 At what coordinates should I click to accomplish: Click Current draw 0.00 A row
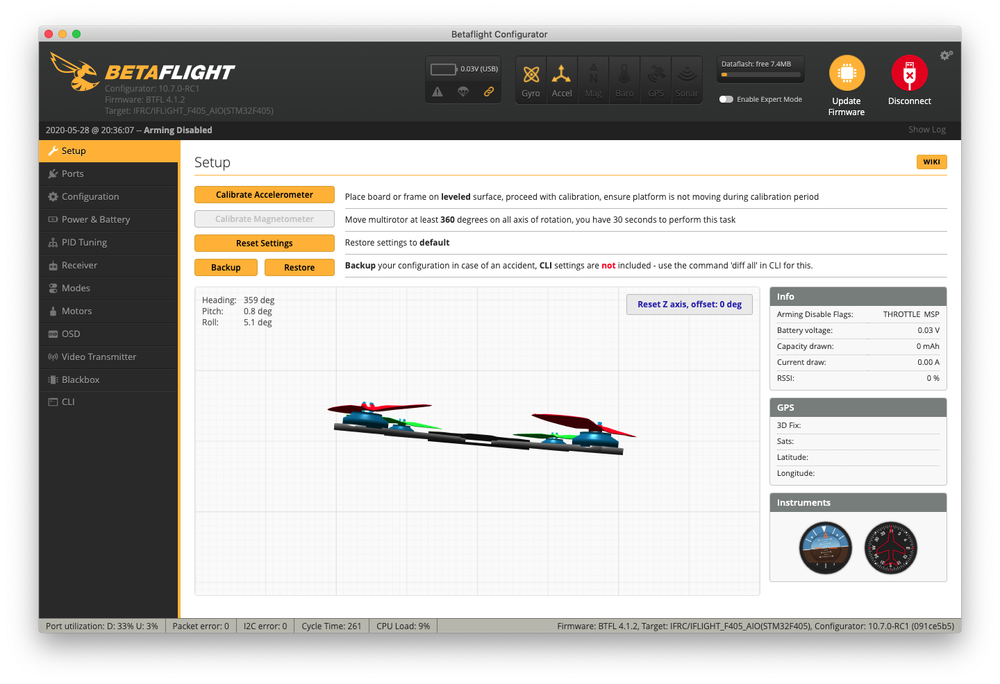tap(858, 363)
